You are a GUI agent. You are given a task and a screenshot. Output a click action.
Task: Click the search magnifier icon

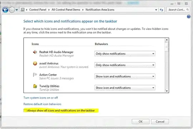click(x=188, y=10)
